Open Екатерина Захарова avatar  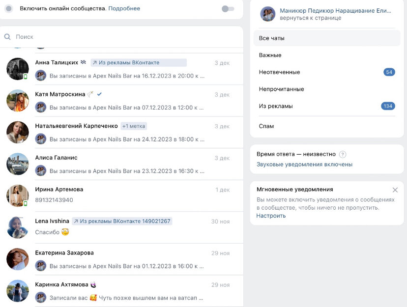pyautogui.click(x=17, y=259)
